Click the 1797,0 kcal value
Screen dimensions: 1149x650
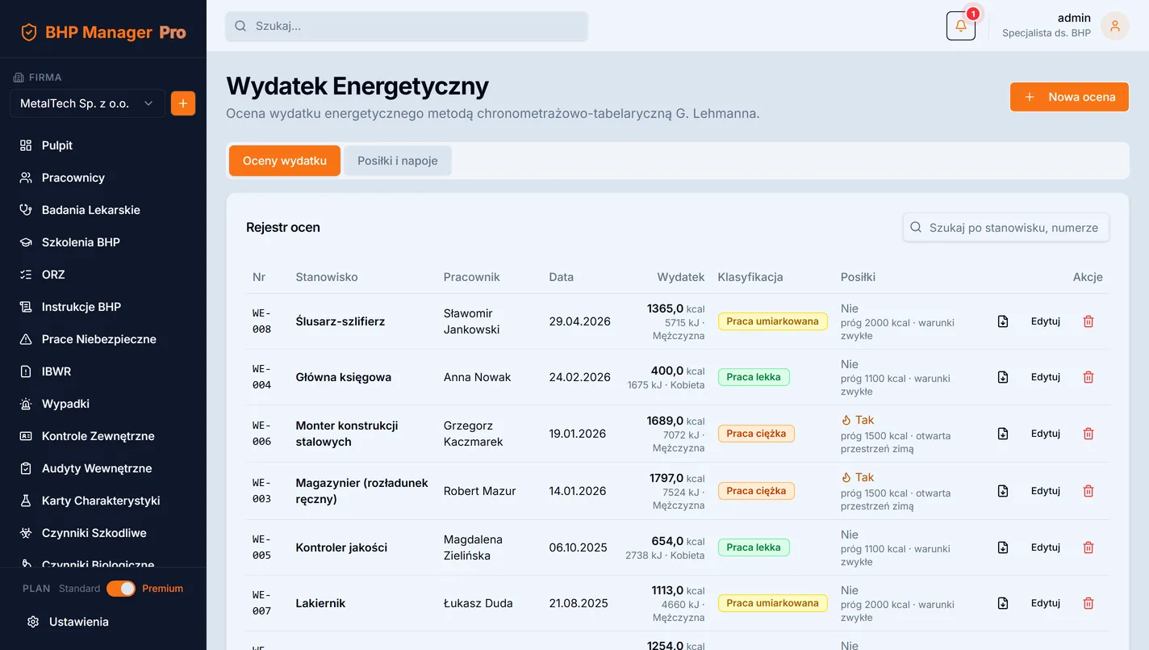pyautogui.click(x=677, y=478)
